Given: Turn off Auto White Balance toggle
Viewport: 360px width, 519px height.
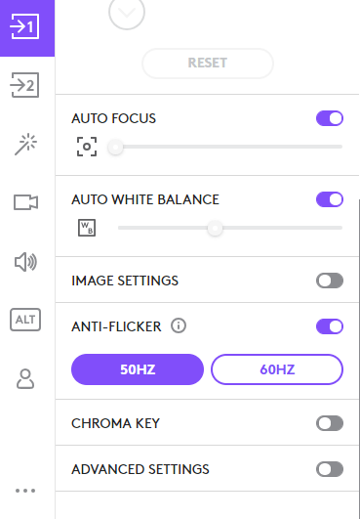Looking at the screenshot, I should coord(330,199).
